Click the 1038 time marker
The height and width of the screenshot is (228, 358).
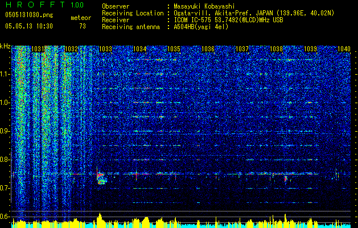tap(276, 48)
